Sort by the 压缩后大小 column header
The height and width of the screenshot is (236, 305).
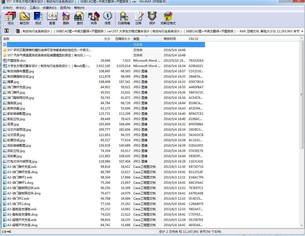point(122,39)
